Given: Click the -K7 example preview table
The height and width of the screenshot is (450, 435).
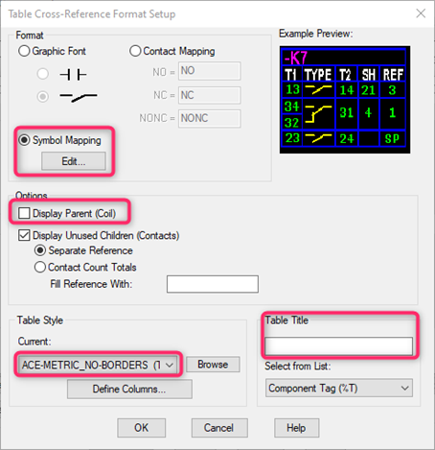Looking at the screenshot, I should 345,100.
